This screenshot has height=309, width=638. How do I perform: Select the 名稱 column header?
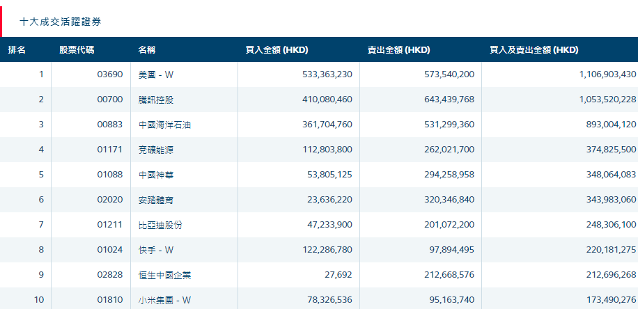point(147,50)
